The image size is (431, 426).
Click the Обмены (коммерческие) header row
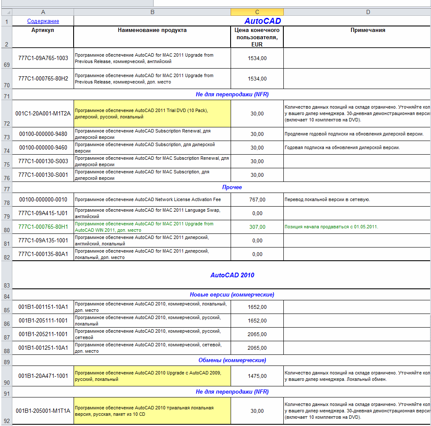221,360
